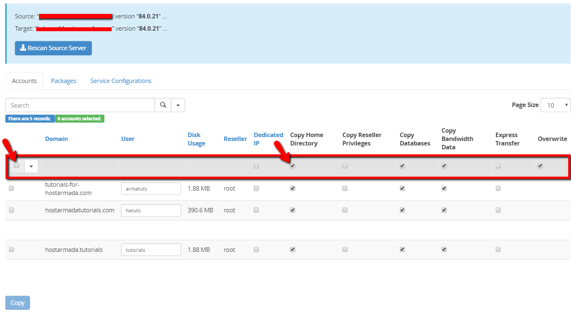Toggle Copy Home Directory for tutorials-for-hostarmada.com
Image resolution: width=571 pixels, height=321 pixels.
tap(293, 188)
